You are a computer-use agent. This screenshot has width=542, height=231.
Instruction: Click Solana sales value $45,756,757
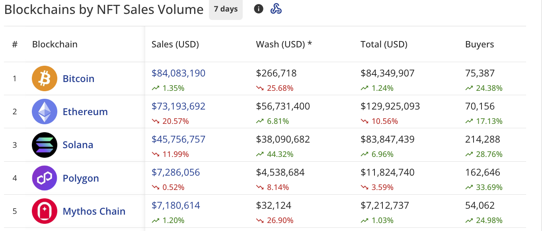pos(179,139)
